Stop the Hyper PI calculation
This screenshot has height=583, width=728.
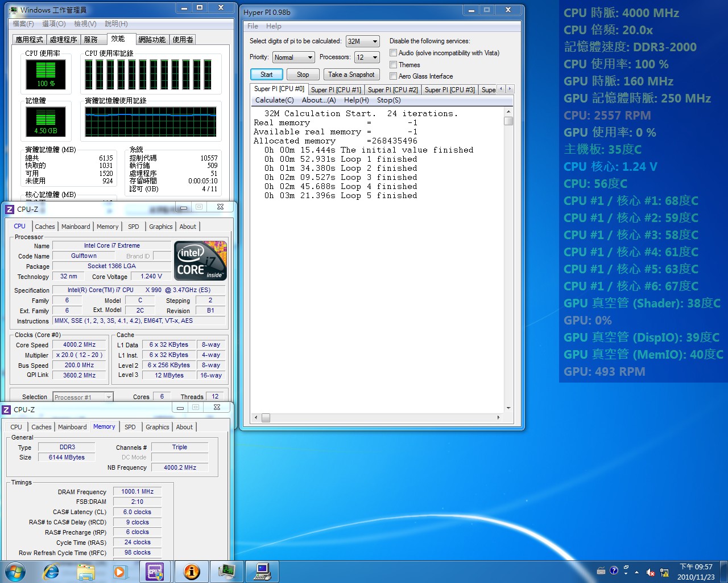(x=303, y=75)
